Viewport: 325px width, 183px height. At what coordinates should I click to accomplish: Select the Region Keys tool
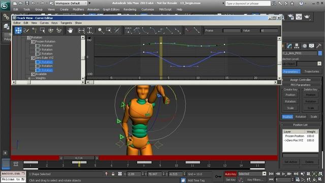click(x=43, y=30)
